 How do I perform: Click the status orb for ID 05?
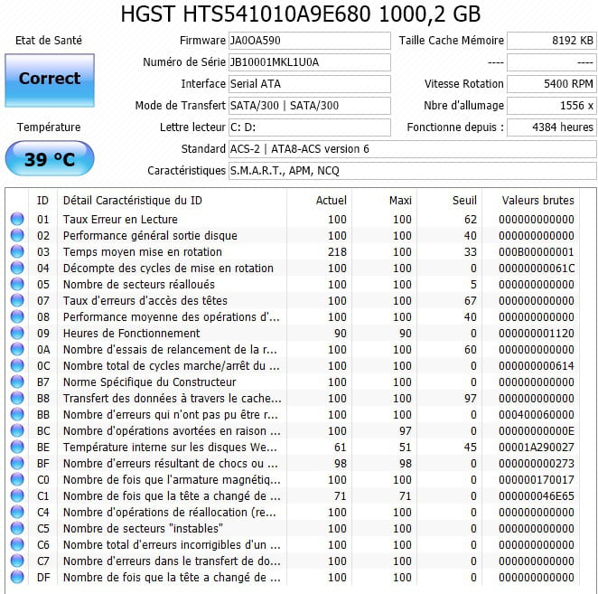(17, 285)
